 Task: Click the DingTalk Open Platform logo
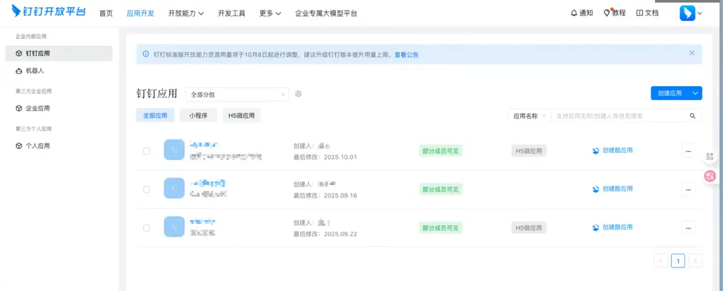pos(49,12)
